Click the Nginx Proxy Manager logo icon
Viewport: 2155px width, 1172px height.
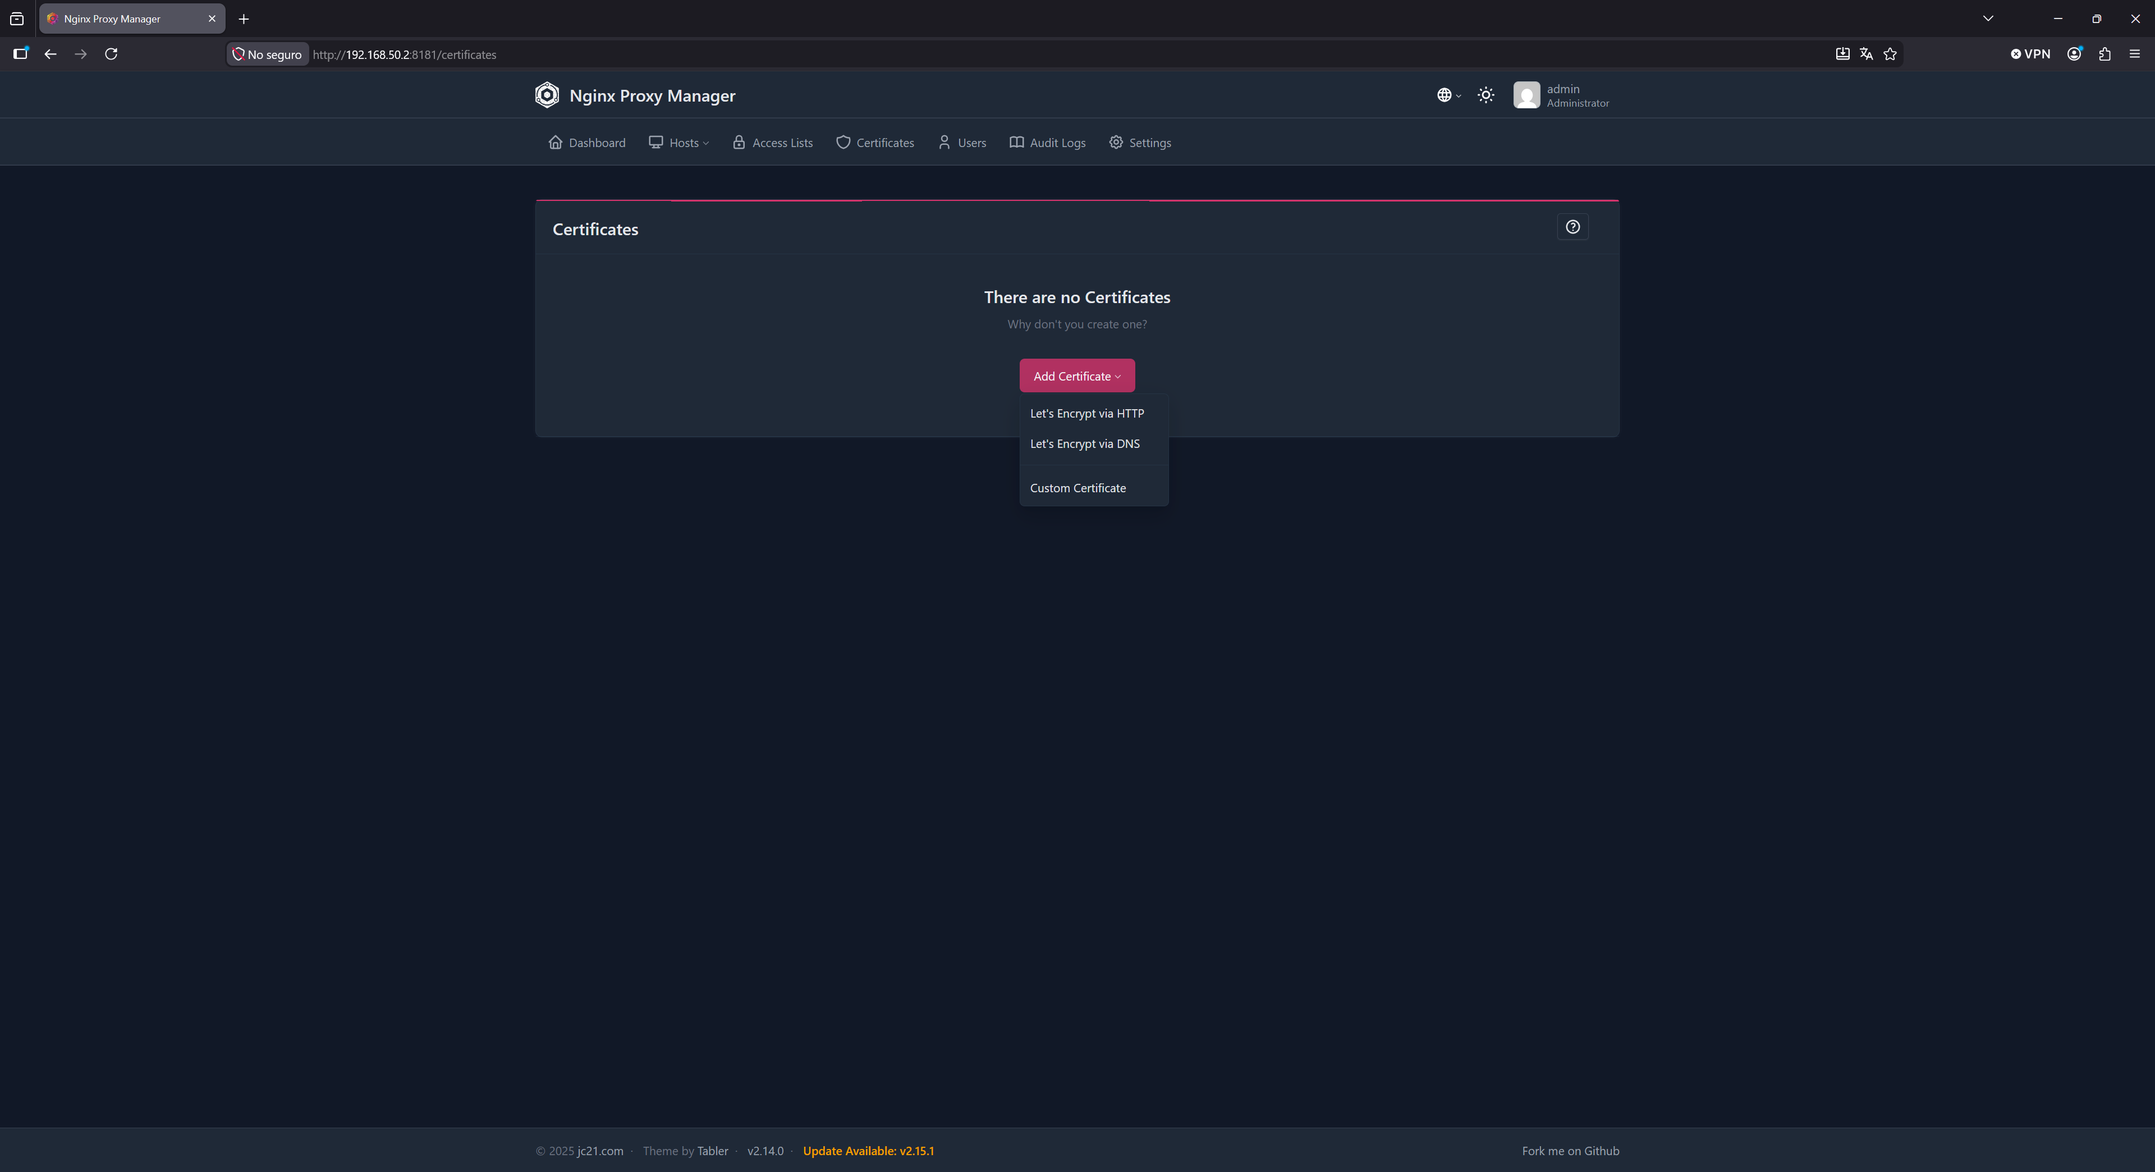click(x=546, y=95)
